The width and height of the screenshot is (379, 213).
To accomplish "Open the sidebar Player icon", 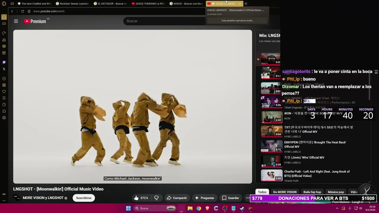I will (4, 79).
